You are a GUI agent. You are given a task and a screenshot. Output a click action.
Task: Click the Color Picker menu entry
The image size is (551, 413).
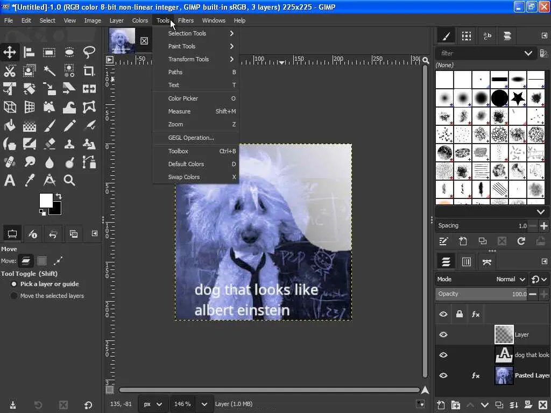coord(183,98)
